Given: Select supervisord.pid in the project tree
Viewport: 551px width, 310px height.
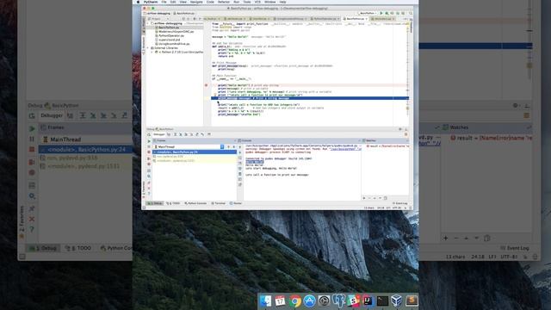Looking at the screenshot, I should coord(169,40).
